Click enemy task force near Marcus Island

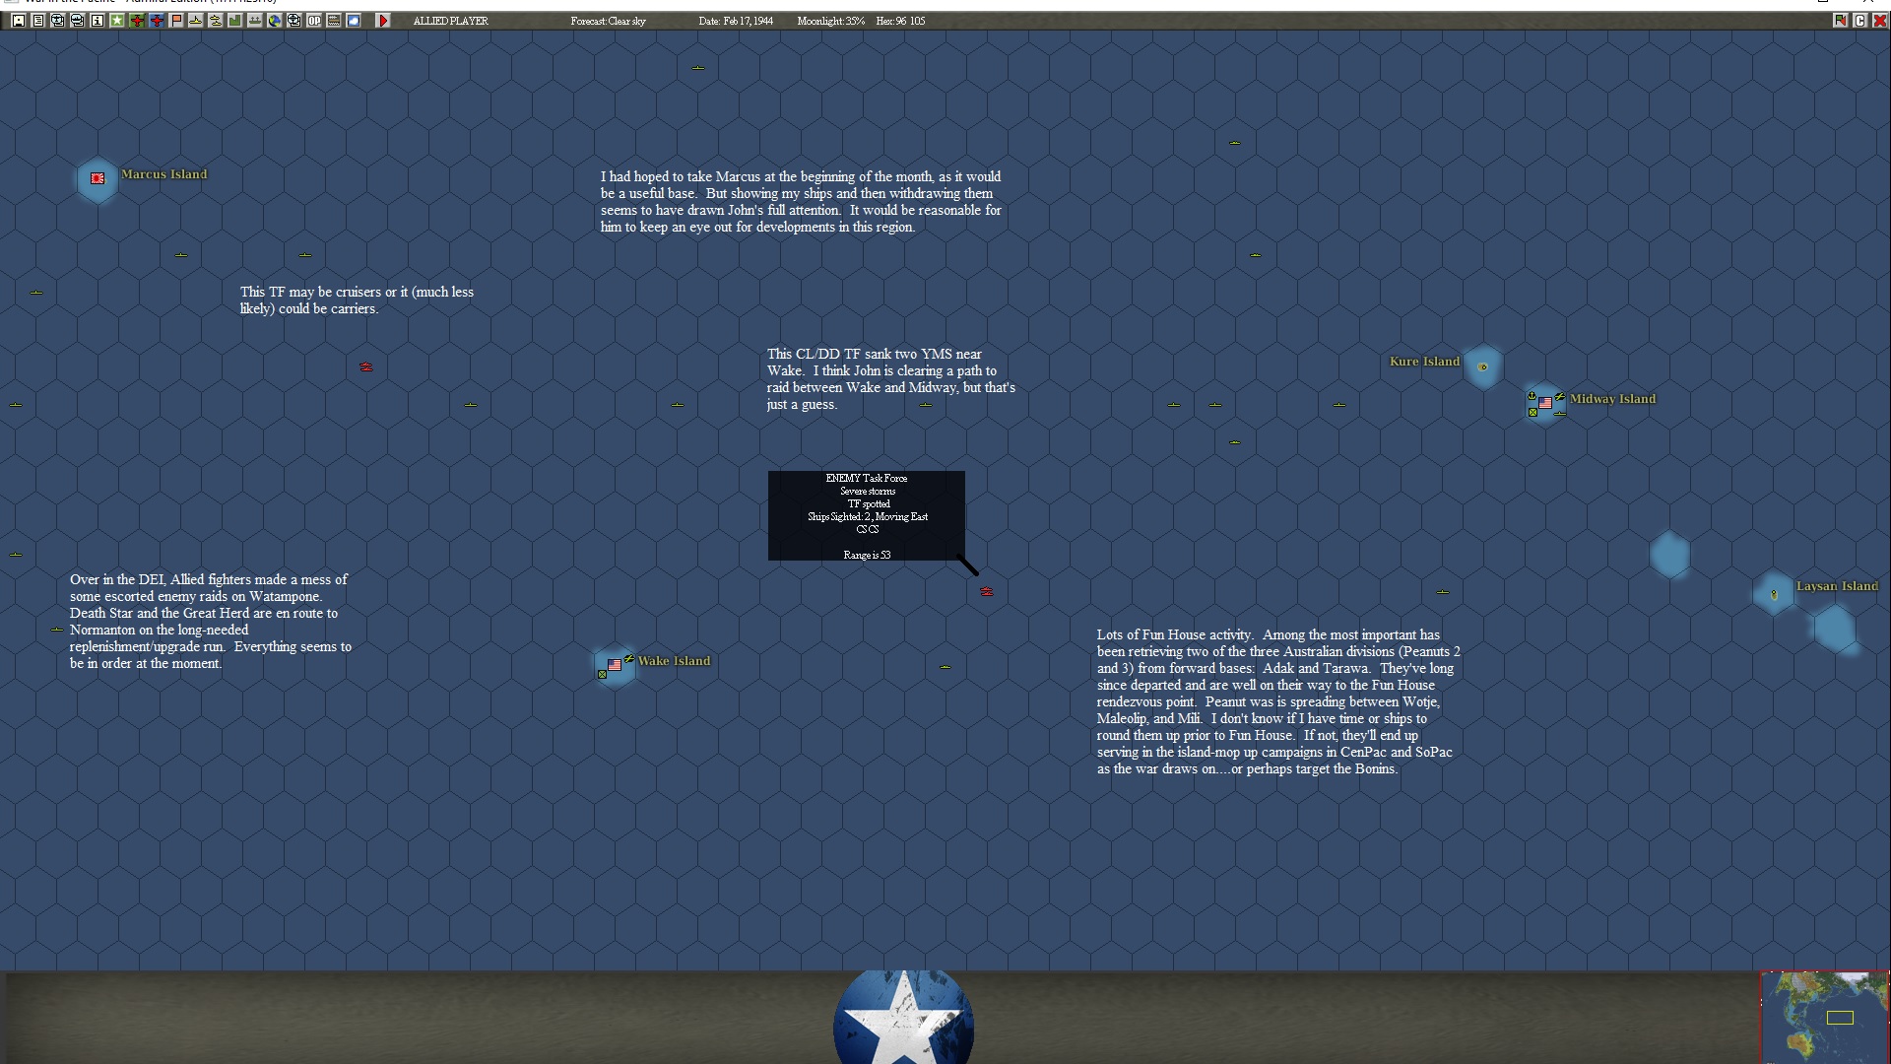(366, 367)
